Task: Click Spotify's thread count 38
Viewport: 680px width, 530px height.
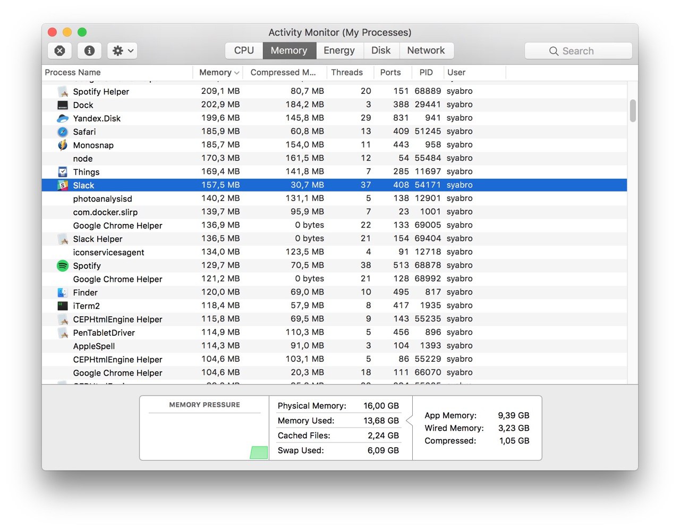Action: click(x=365, y=265)
